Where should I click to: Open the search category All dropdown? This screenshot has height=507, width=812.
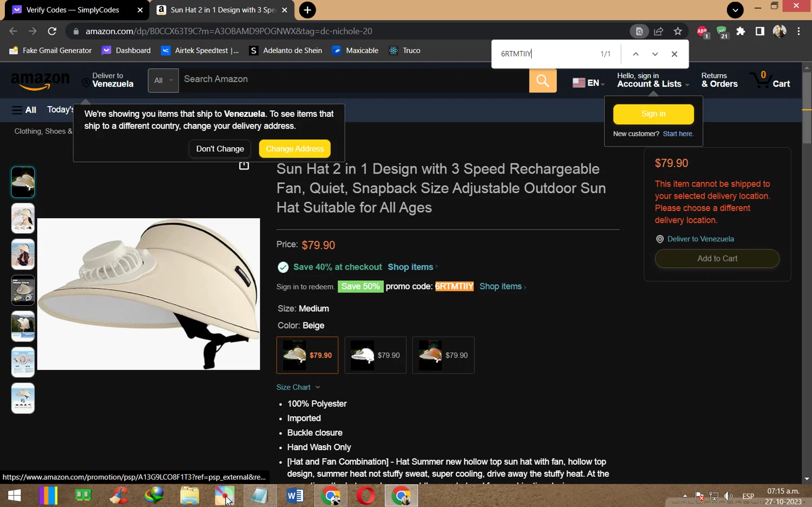tap(163, 81)
